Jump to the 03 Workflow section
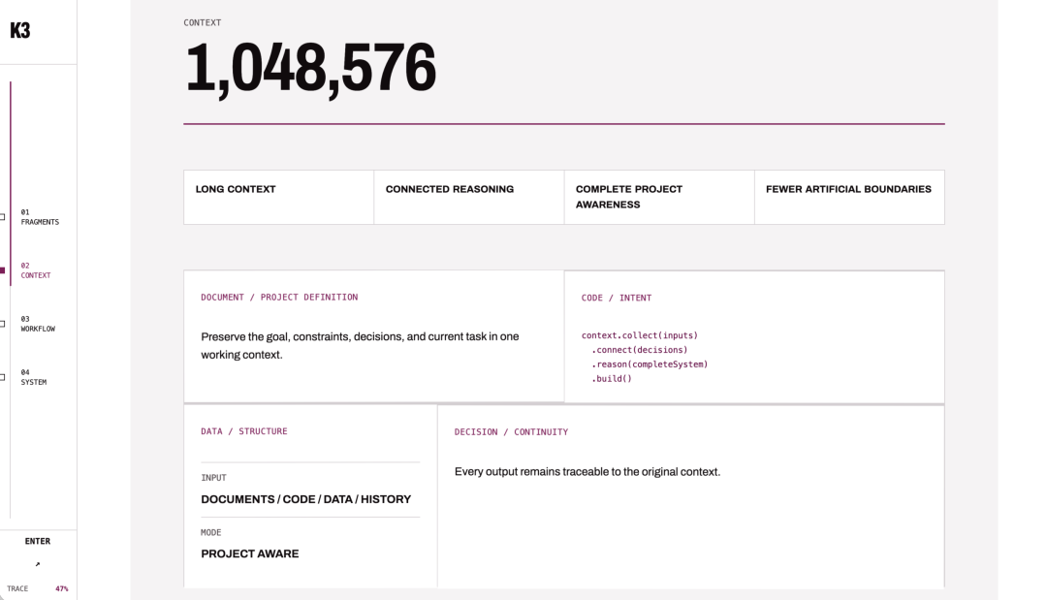The image size is (1047, 600). tap(38, 324)
